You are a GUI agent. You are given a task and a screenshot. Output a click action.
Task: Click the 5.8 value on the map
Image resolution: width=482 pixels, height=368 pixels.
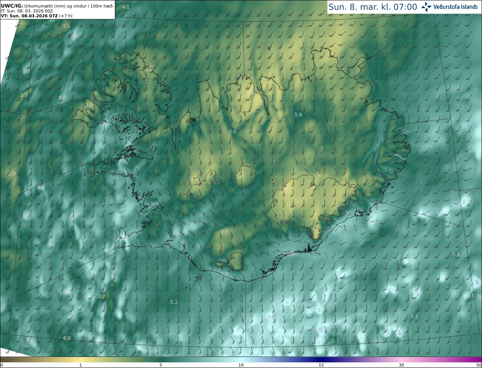[x=456, y=254]
